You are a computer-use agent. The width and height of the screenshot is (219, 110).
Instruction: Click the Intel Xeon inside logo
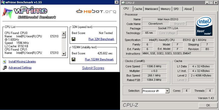pos(204,26)
